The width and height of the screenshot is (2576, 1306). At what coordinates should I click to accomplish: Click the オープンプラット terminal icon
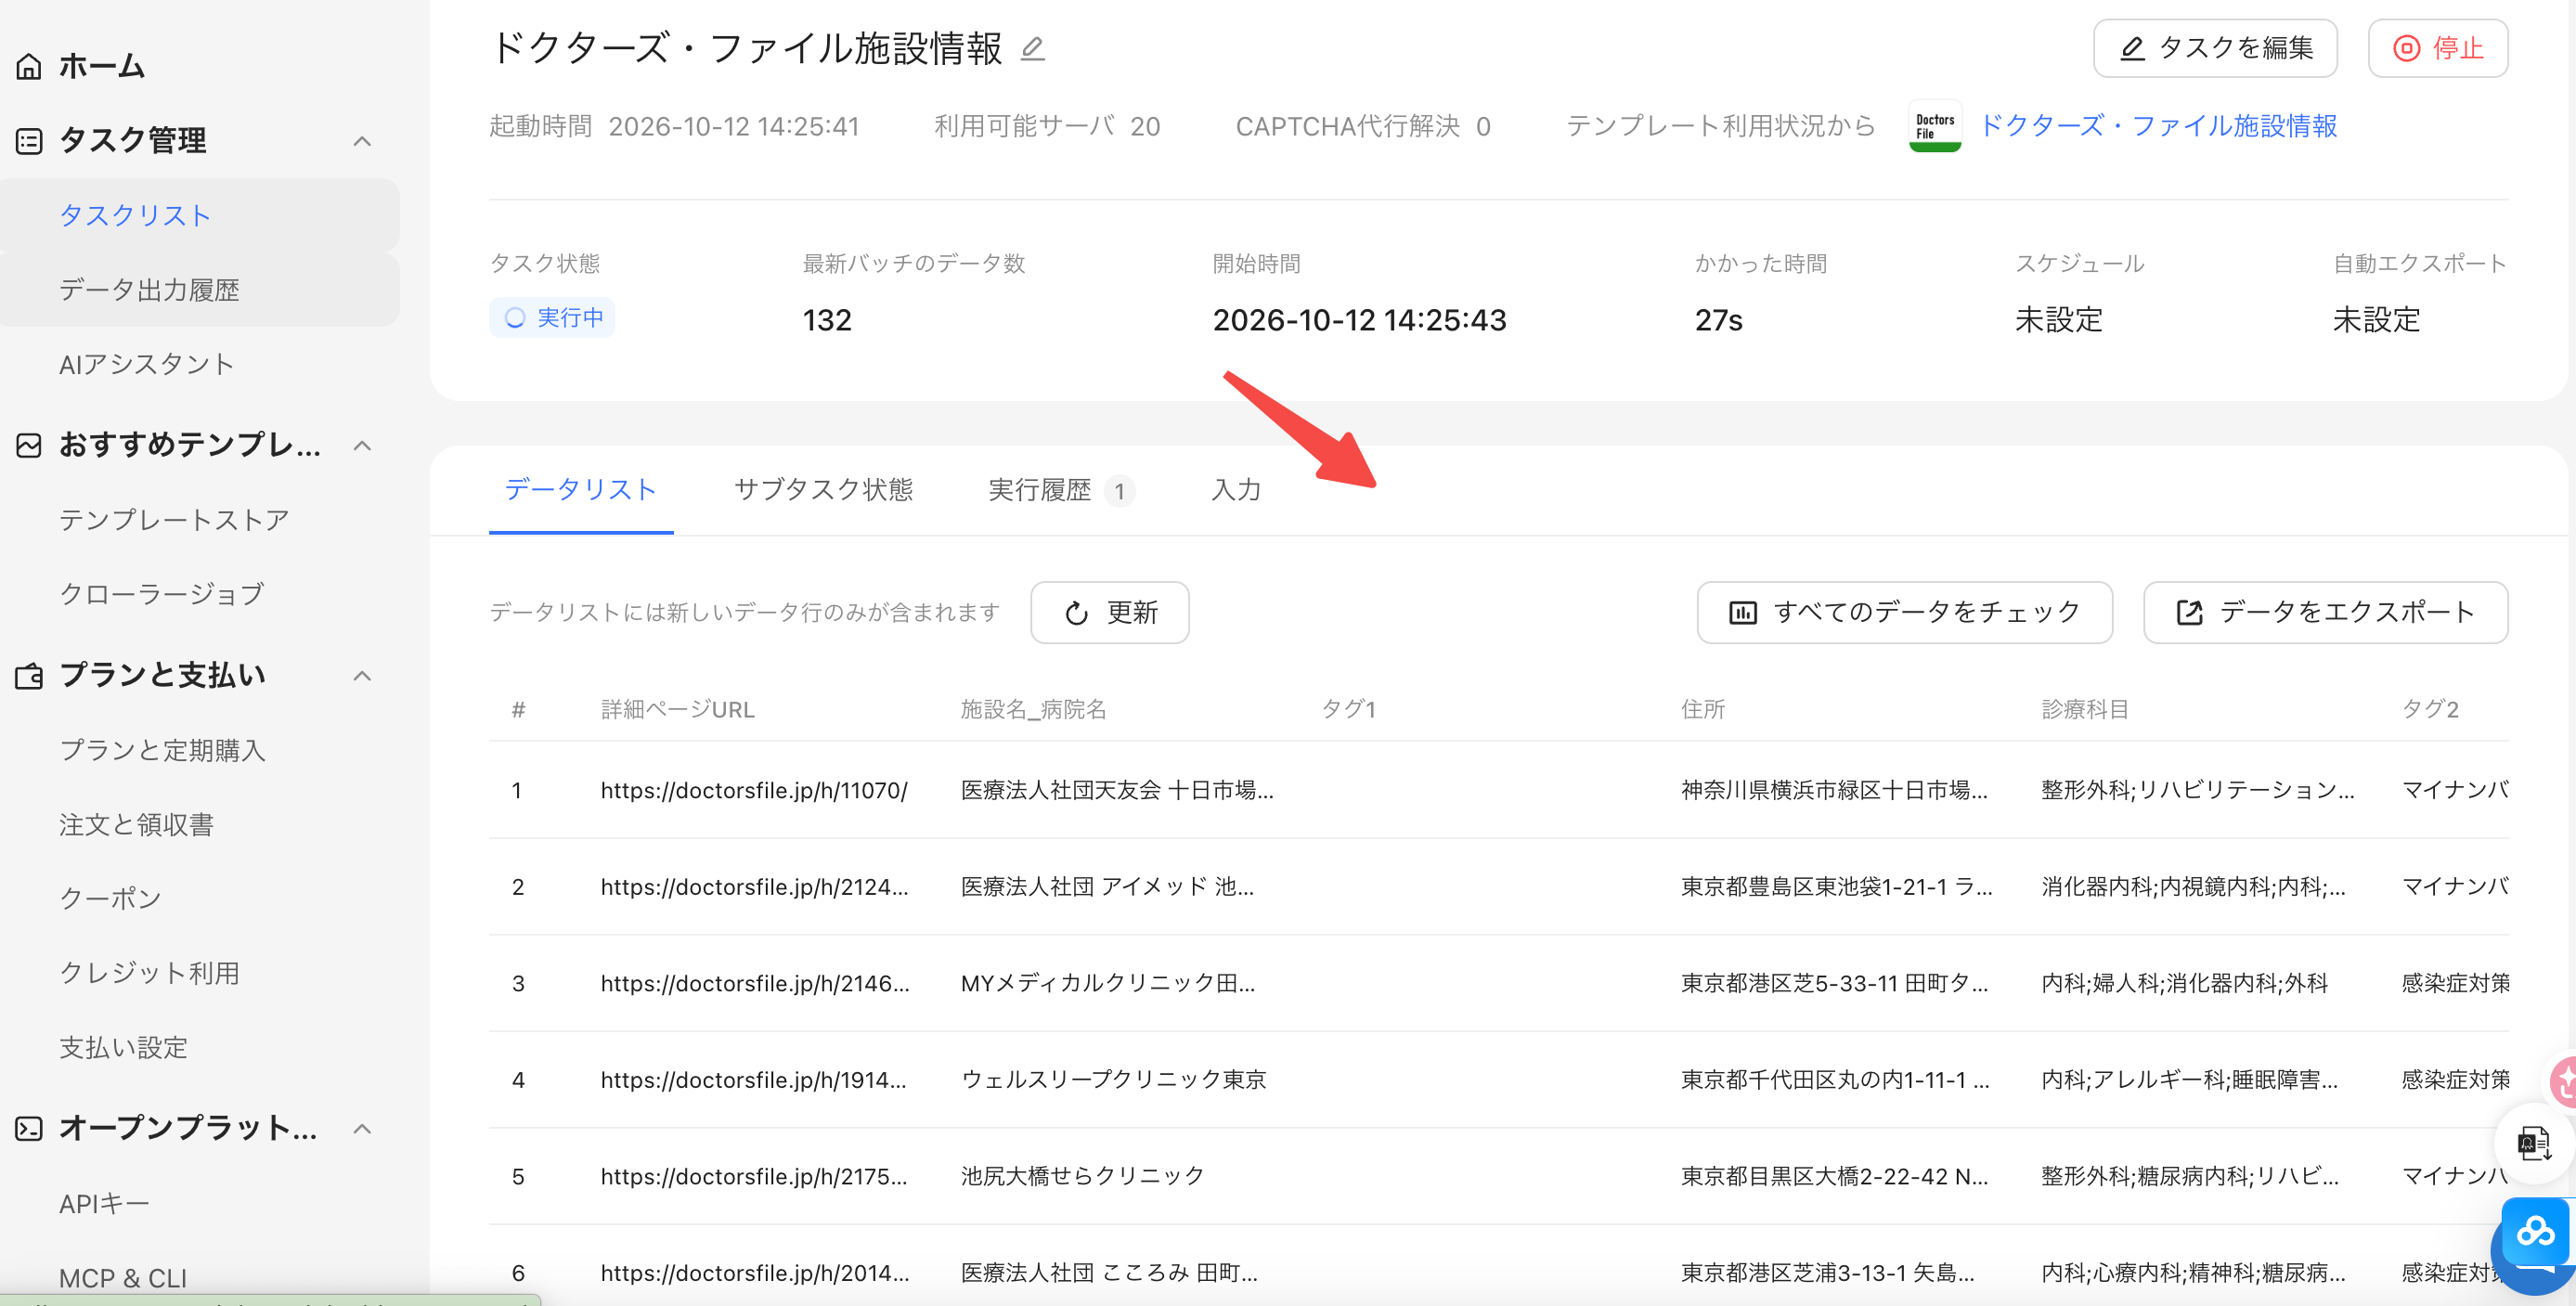point(29,1129)
